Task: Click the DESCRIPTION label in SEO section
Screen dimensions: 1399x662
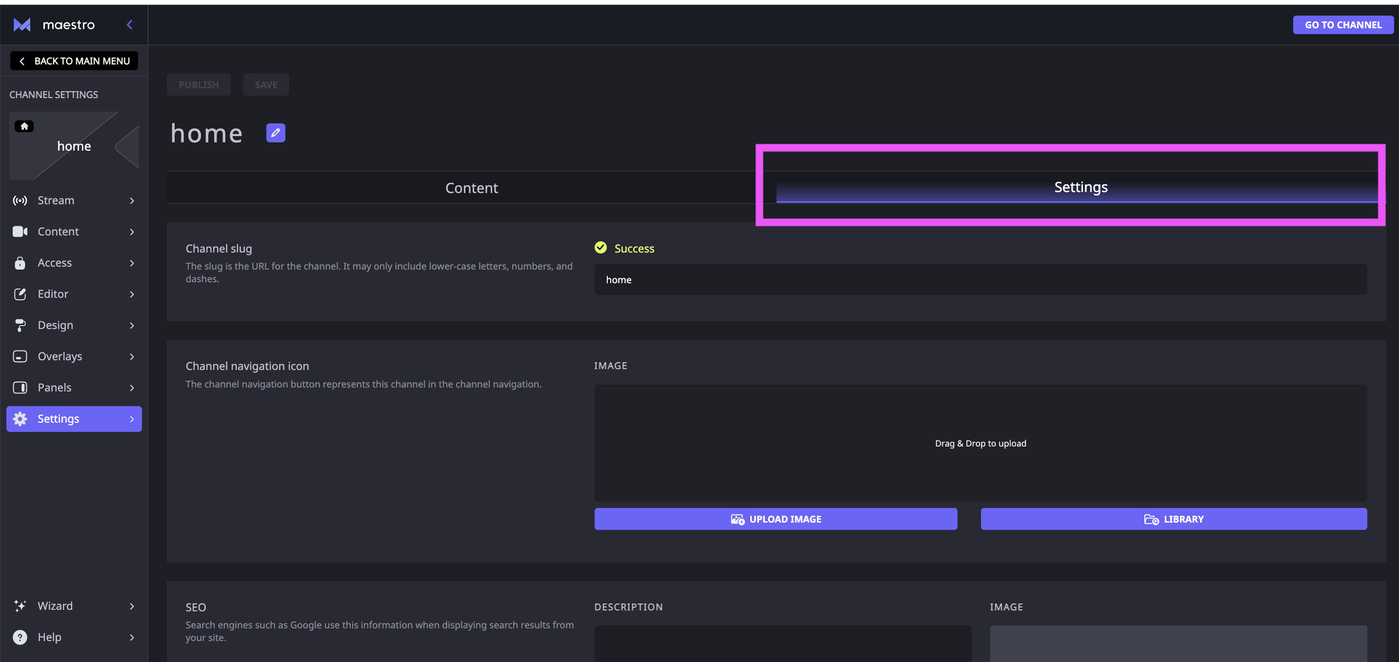Action: (x=628, y=607)
